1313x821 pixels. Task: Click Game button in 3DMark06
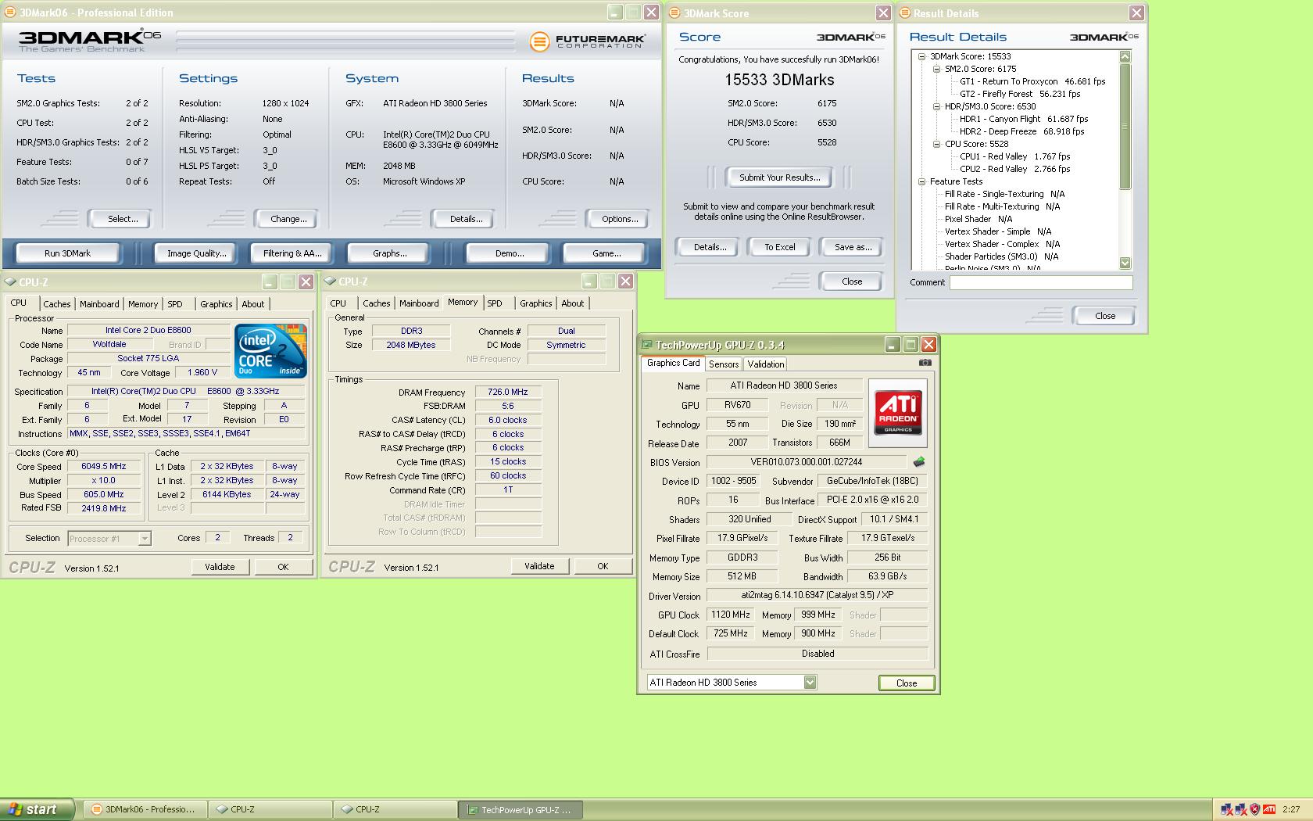point(606,253)
